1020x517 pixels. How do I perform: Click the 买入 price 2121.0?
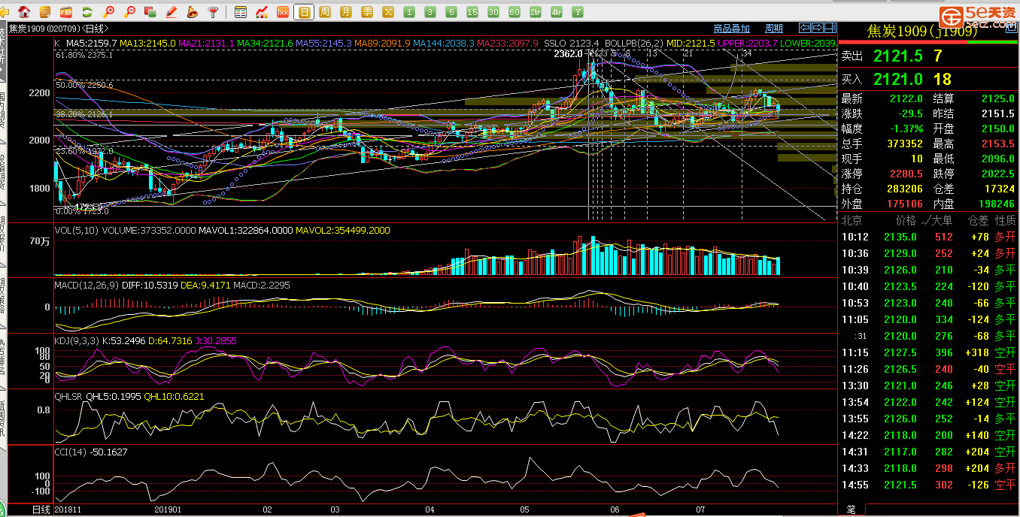click(898, 79)
